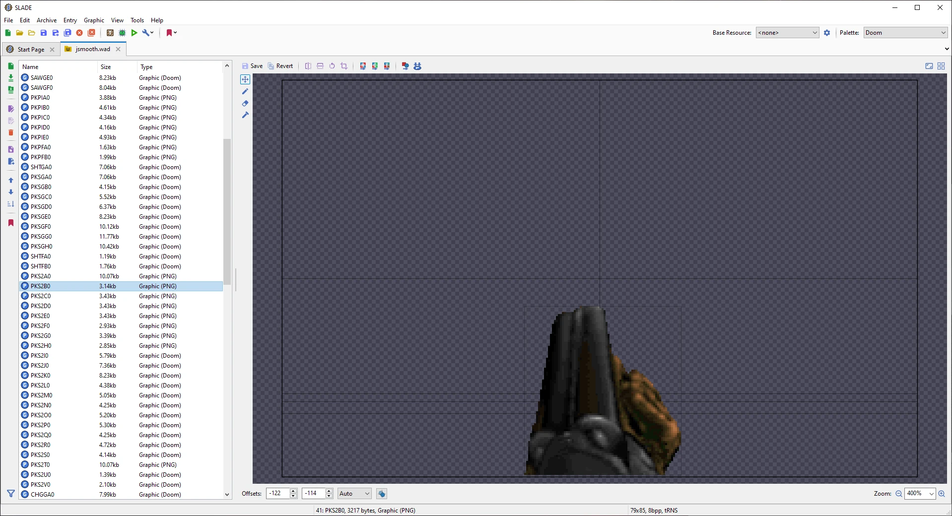Click the Convert graphic icon
This screenshot has height=516, width=952.
point(406,66)
